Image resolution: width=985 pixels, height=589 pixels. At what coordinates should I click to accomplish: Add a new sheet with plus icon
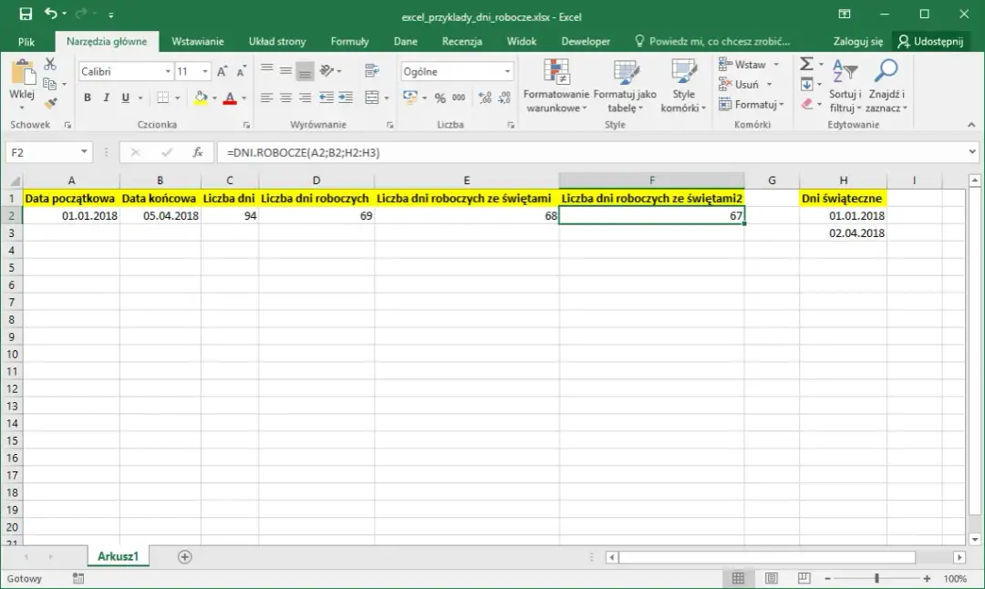pyautogui.click(x=185, y=556)
